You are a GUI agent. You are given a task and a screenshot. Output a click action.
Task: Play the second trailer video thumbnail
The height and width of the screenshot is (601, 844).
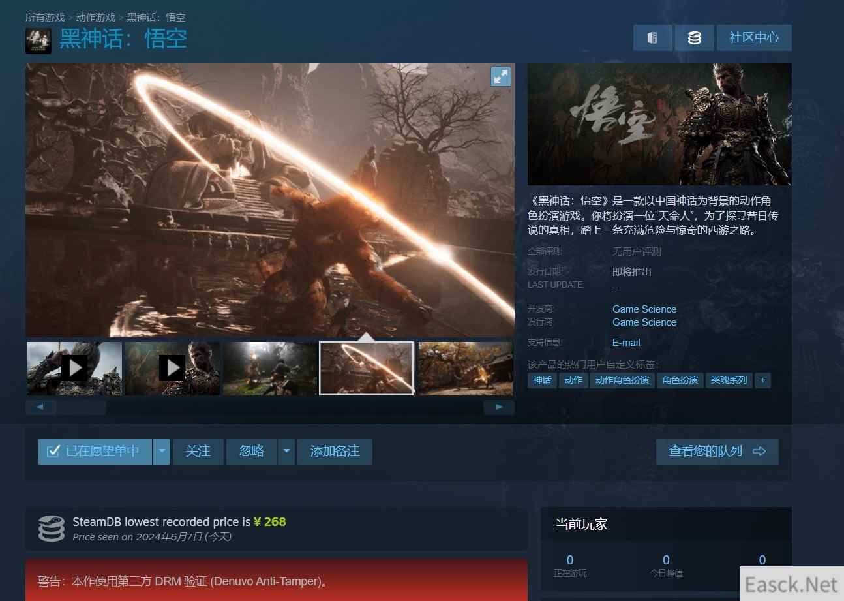(172, 368)
